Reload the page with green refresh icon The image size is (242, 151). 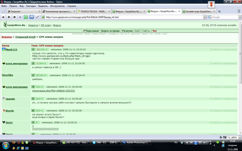(26, 17)
